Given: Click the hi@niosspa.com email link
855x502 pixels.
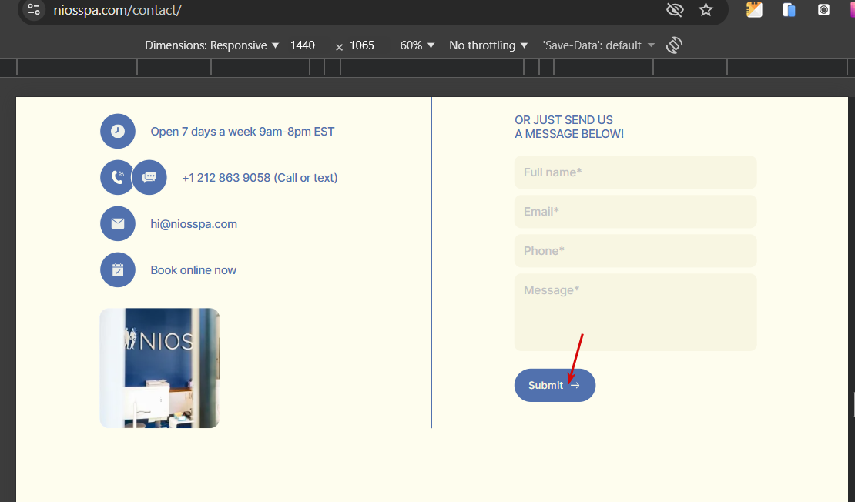Looking at the screenshot, I should [x=194, y=224].
